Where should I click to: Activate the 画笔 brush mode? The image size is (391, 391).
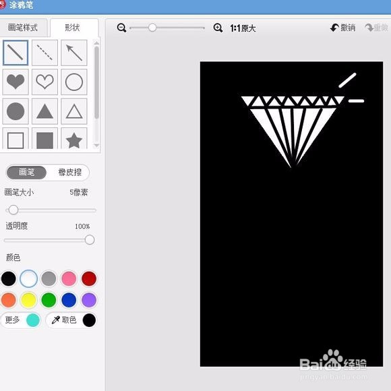[26, 173]
